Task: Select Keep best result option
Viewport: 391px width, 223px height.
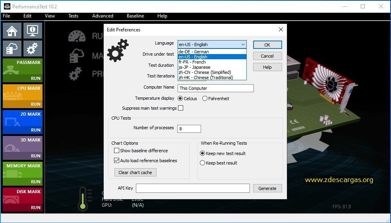Action: point(203,163)
